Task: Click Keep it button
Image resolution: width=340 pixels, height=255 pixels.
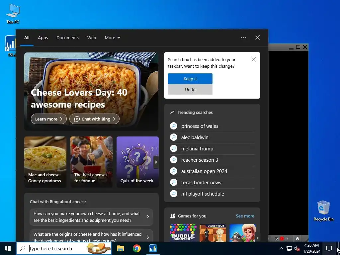Action: click(x=190, y=79)
